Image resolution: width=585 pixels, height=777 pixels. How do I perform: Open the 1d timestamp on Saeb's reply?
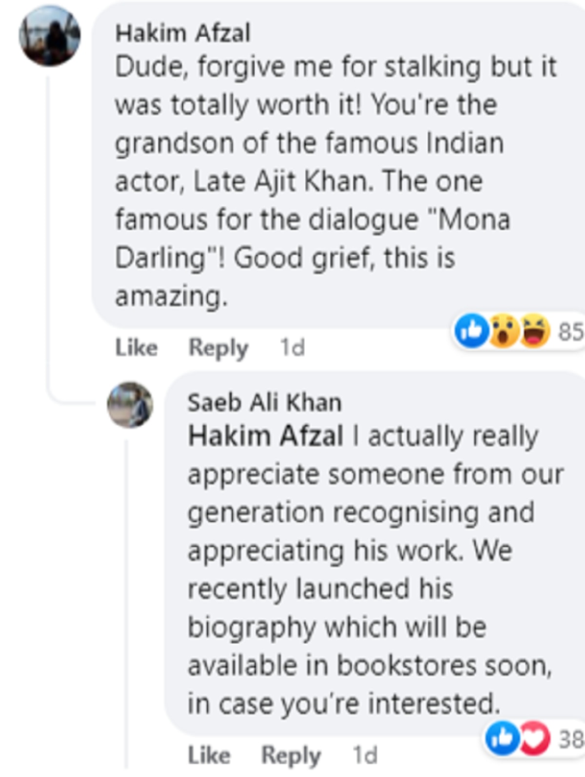coord(365,755)
